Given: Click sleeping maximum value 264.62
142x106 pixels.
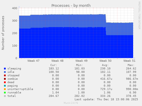Looking at the screenshot, I should click(x=131, y=69).
